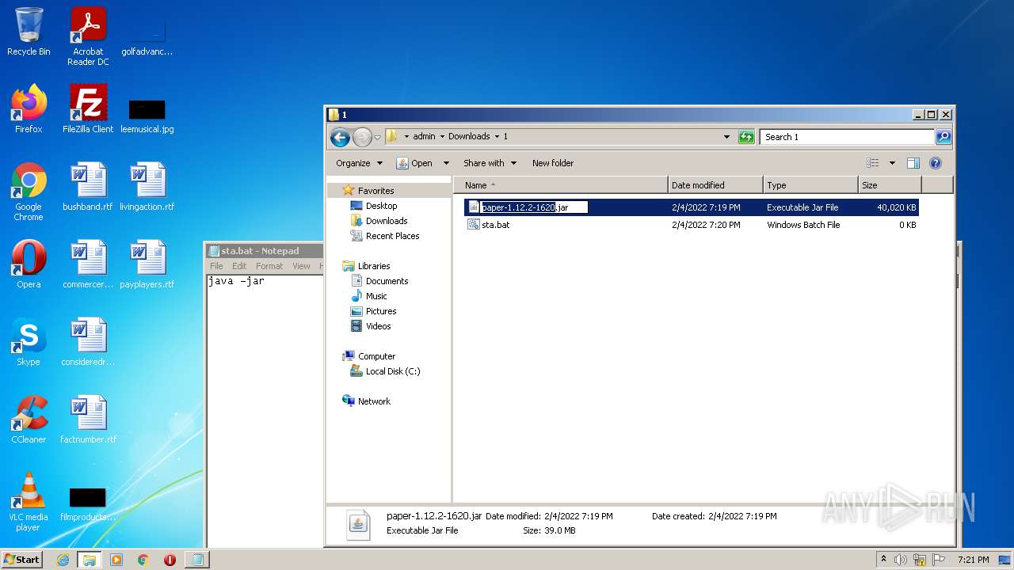Open the Videos library
The width and height of the screenshot is (1014, 570).
click(x=378, y=326)
